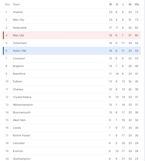Click the vertical scrollbar on the right edge
The height and width of the screenshot is (161, 145).
click(144, 80)
